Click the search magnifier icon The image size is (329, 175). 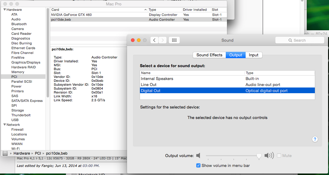tap(290, 40)
